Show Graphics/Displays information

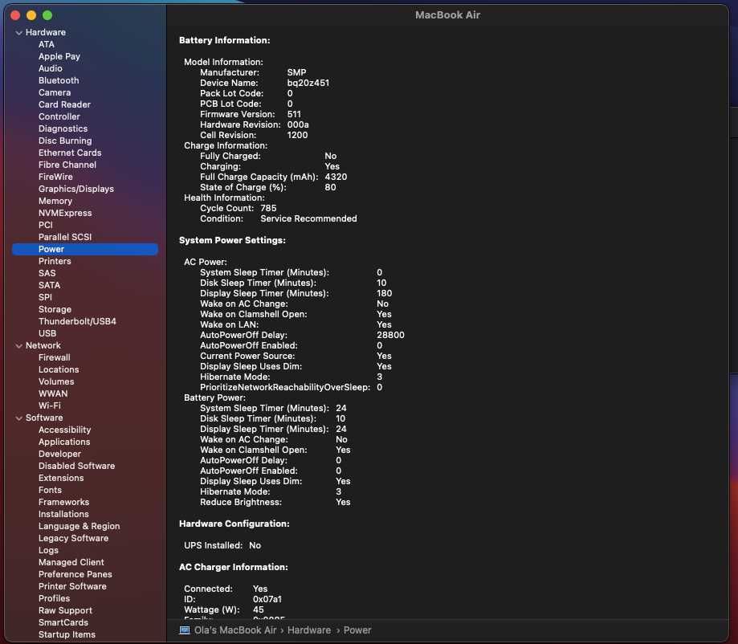(x=76, y=189)
